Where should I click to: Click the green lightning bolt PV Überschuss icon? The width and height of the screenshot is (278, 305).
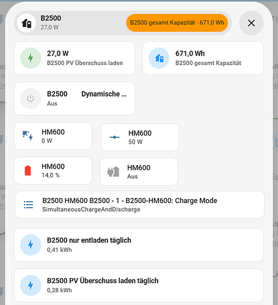click(31, 58)
